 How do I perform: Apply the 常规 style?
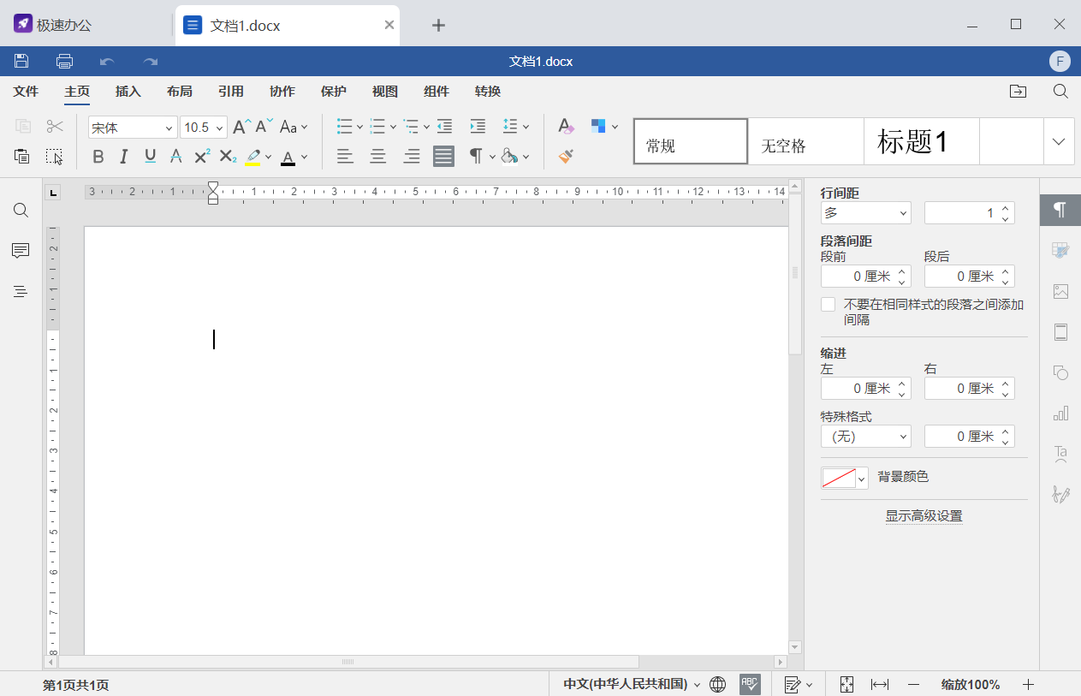coord(691,141)
